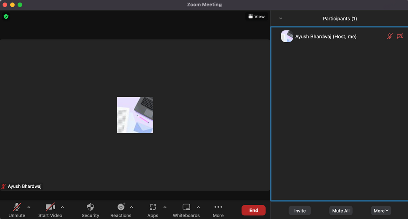Click the Ayush Bhardwaj name label in the video area
Viewport: 408px width, 219px height.
pos(24,186)
